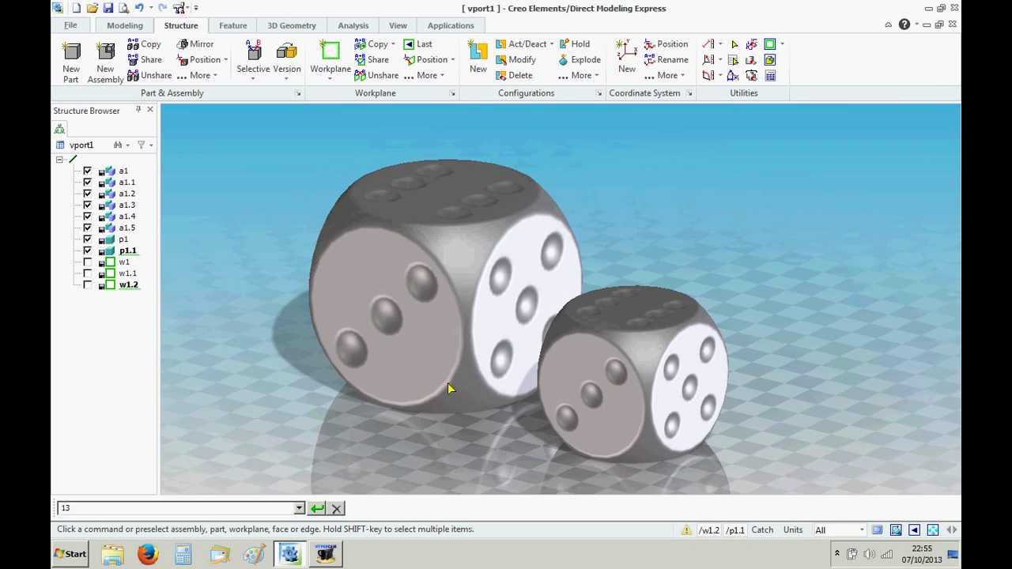Toggle the p1 part checkbox
This screenshot has height=569, width=1012.
(x=87, y=239)
